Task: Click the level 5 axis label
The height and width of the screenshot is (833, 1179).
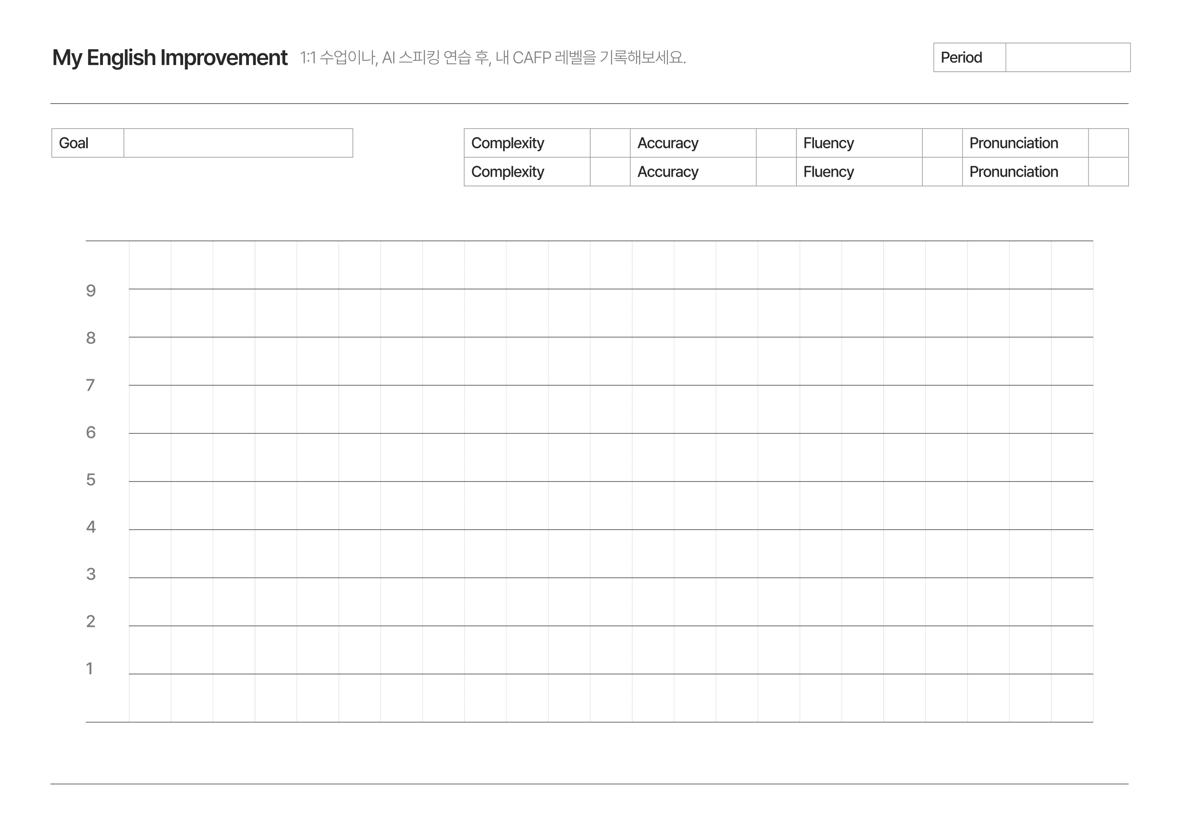Action: 91,479
